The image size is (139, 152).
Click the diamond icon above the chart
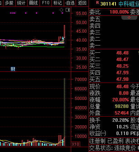[x=61, y=10]
